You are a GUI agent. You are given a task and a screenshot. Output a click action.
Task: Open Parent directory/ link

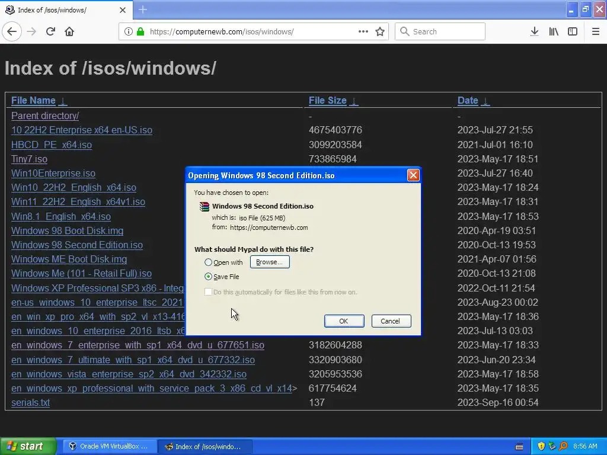[45, 116]
